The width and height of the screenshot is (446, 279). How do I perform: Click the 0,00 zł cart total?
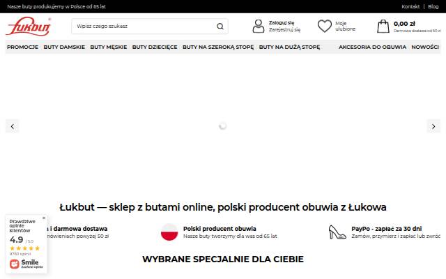point(404,24)
